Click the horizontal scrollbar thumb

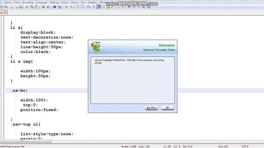pyautogui.click(x=26, y=141)
